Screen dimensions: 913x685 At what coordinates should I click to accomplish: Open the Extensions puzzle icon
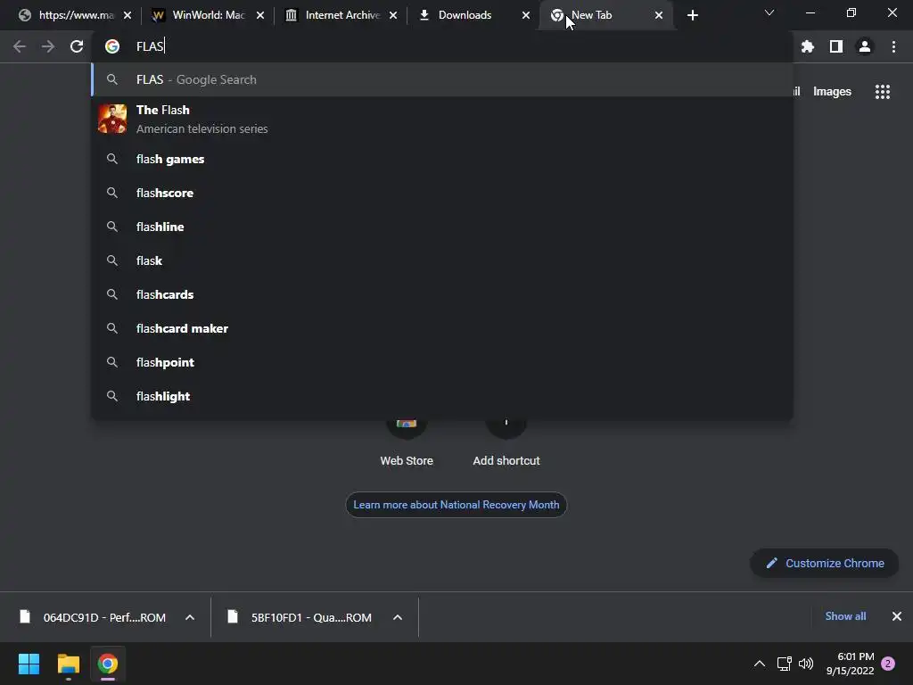(x=808, y=46)
